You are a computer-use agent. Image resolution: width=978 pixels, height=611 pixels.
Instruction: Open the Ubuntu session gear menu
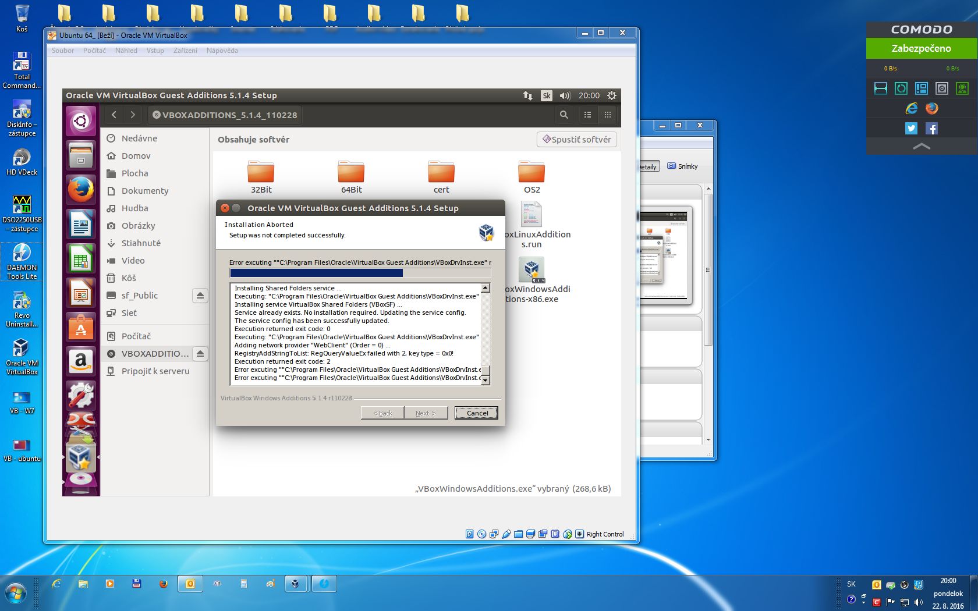[x=611, y=95]
